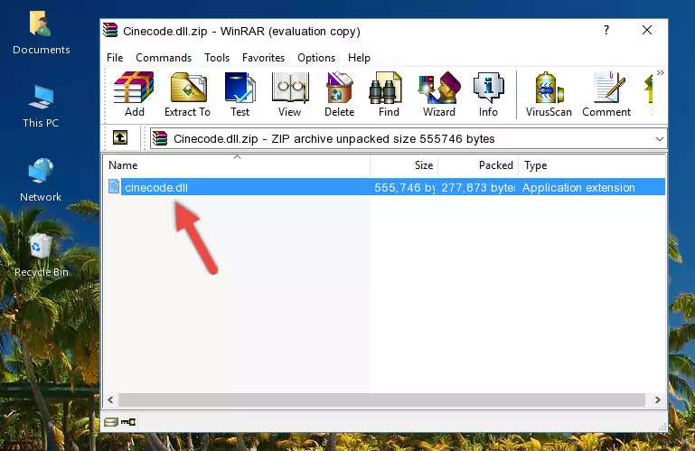Click the Add toolbar icon

pos(134,94)
